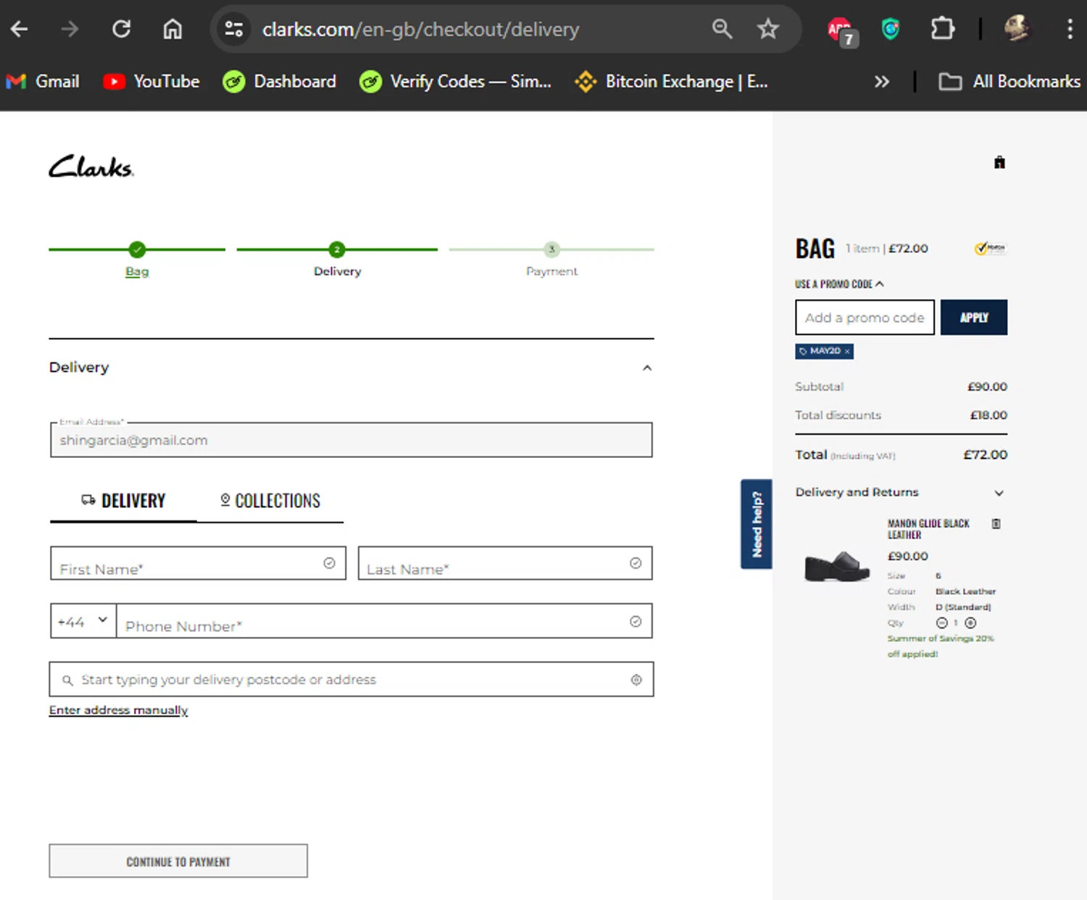Image resolution: width=1087 pixels, height=900 pixels.
Task: Click Continue to Payment button
Action: pos(178,861)
